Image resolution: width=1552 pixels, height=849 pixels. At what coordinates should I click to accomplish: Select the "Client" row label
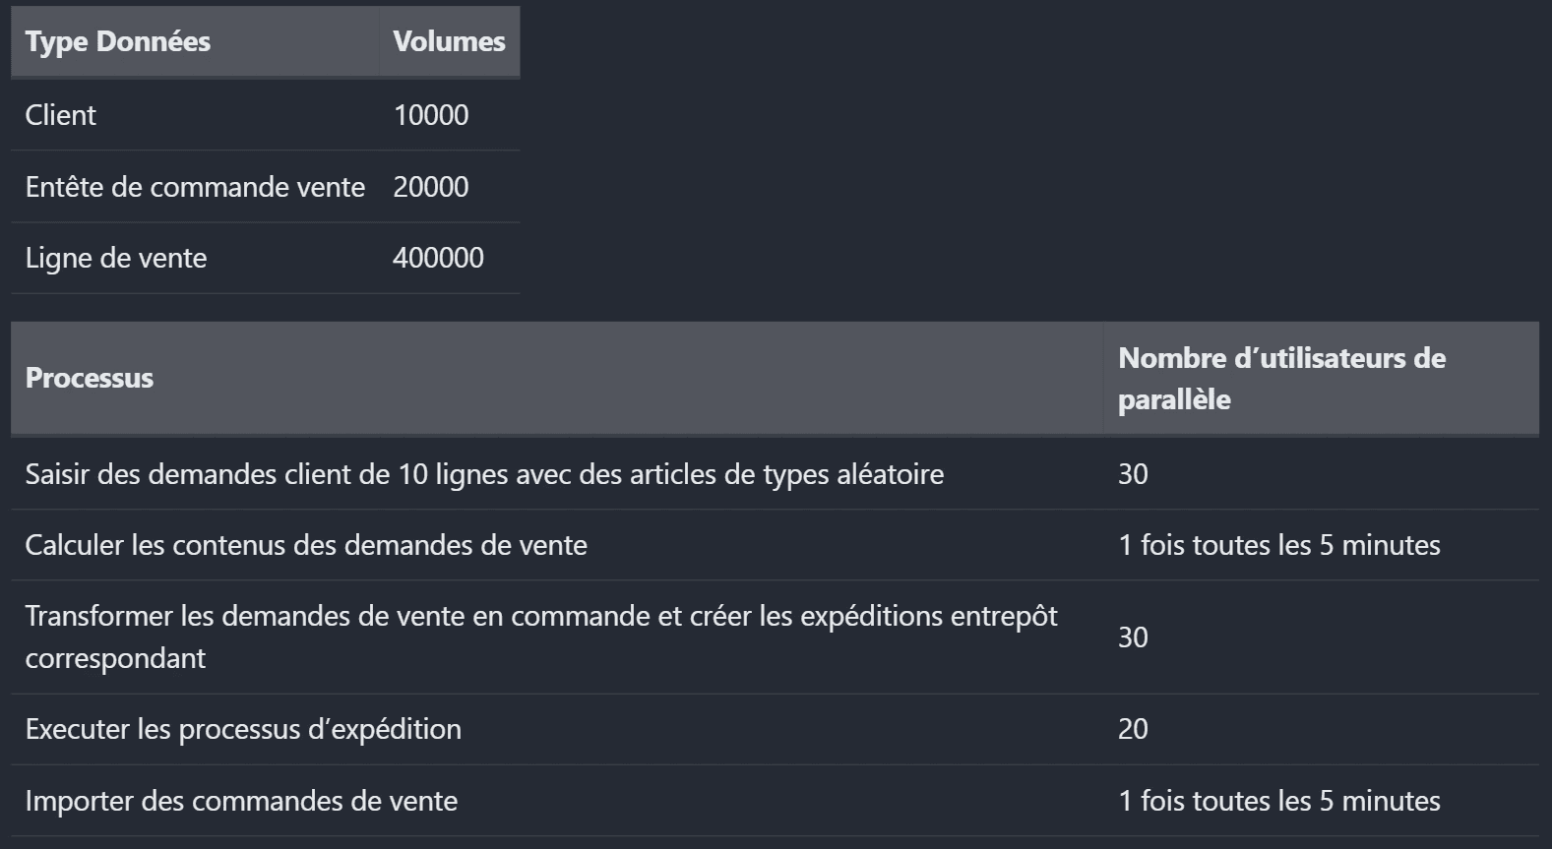pyautogui.click(x=61, y=115)
